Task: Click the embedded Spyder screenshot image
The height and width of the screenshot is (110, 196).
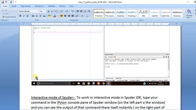Action: pyautogui.click(x=100, y=56)
